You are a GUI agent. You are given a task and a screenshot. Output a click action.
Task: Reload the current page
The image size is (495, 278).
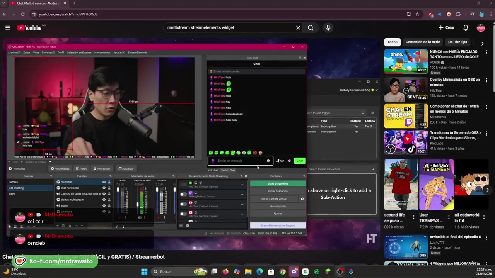23,14
